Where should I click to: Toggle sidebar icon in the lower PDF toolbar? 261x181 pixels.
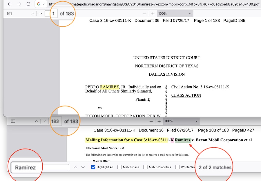click(x=13, y=121)
